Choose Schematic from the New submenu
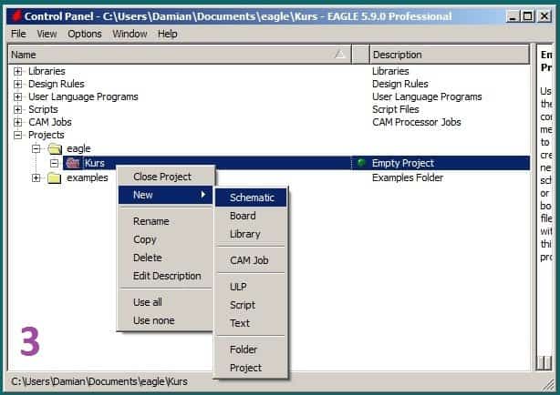Screen dimensions: 560x395 251,197
